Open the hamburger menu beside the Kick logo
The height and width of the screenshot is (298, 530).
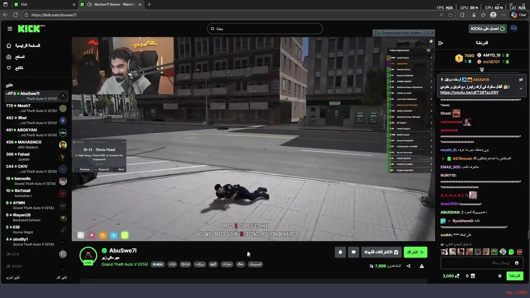[x=10, y=29]
